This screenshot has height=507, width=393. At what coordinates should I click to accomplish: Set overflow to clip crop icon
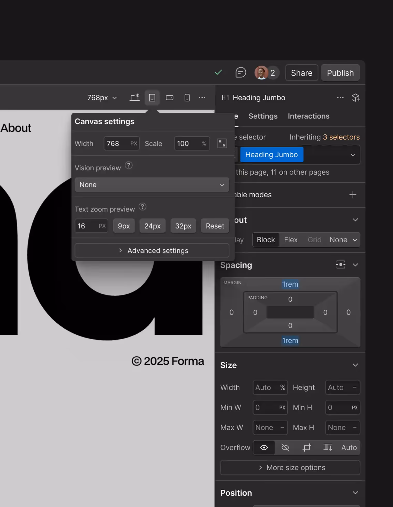click(307, 448)
